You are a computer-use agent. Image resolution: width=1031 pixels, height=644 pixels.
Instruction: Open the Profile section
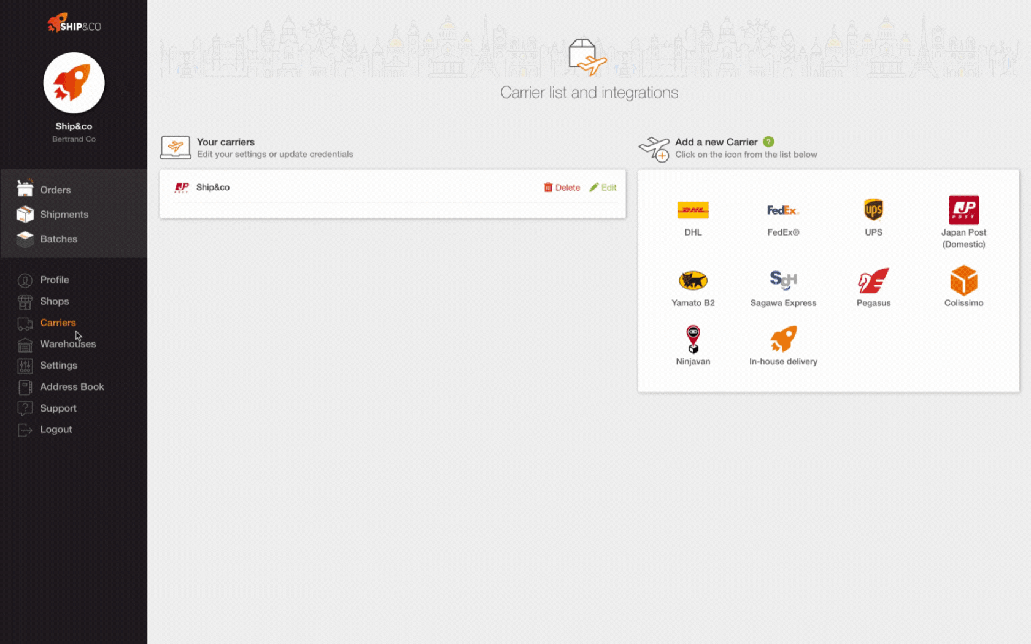click(x=55, y=280)
